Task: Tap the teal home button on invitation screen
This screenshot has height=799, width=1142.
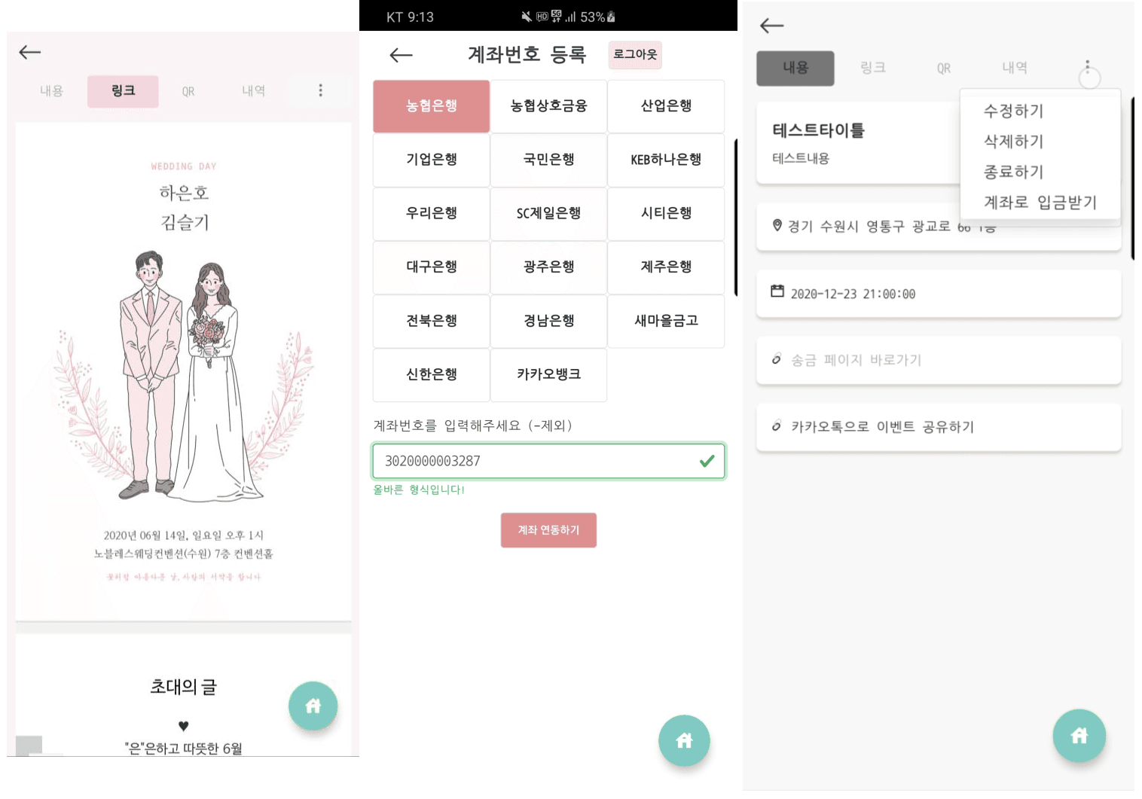Action: pyautogui.click(x=313, y=706)
